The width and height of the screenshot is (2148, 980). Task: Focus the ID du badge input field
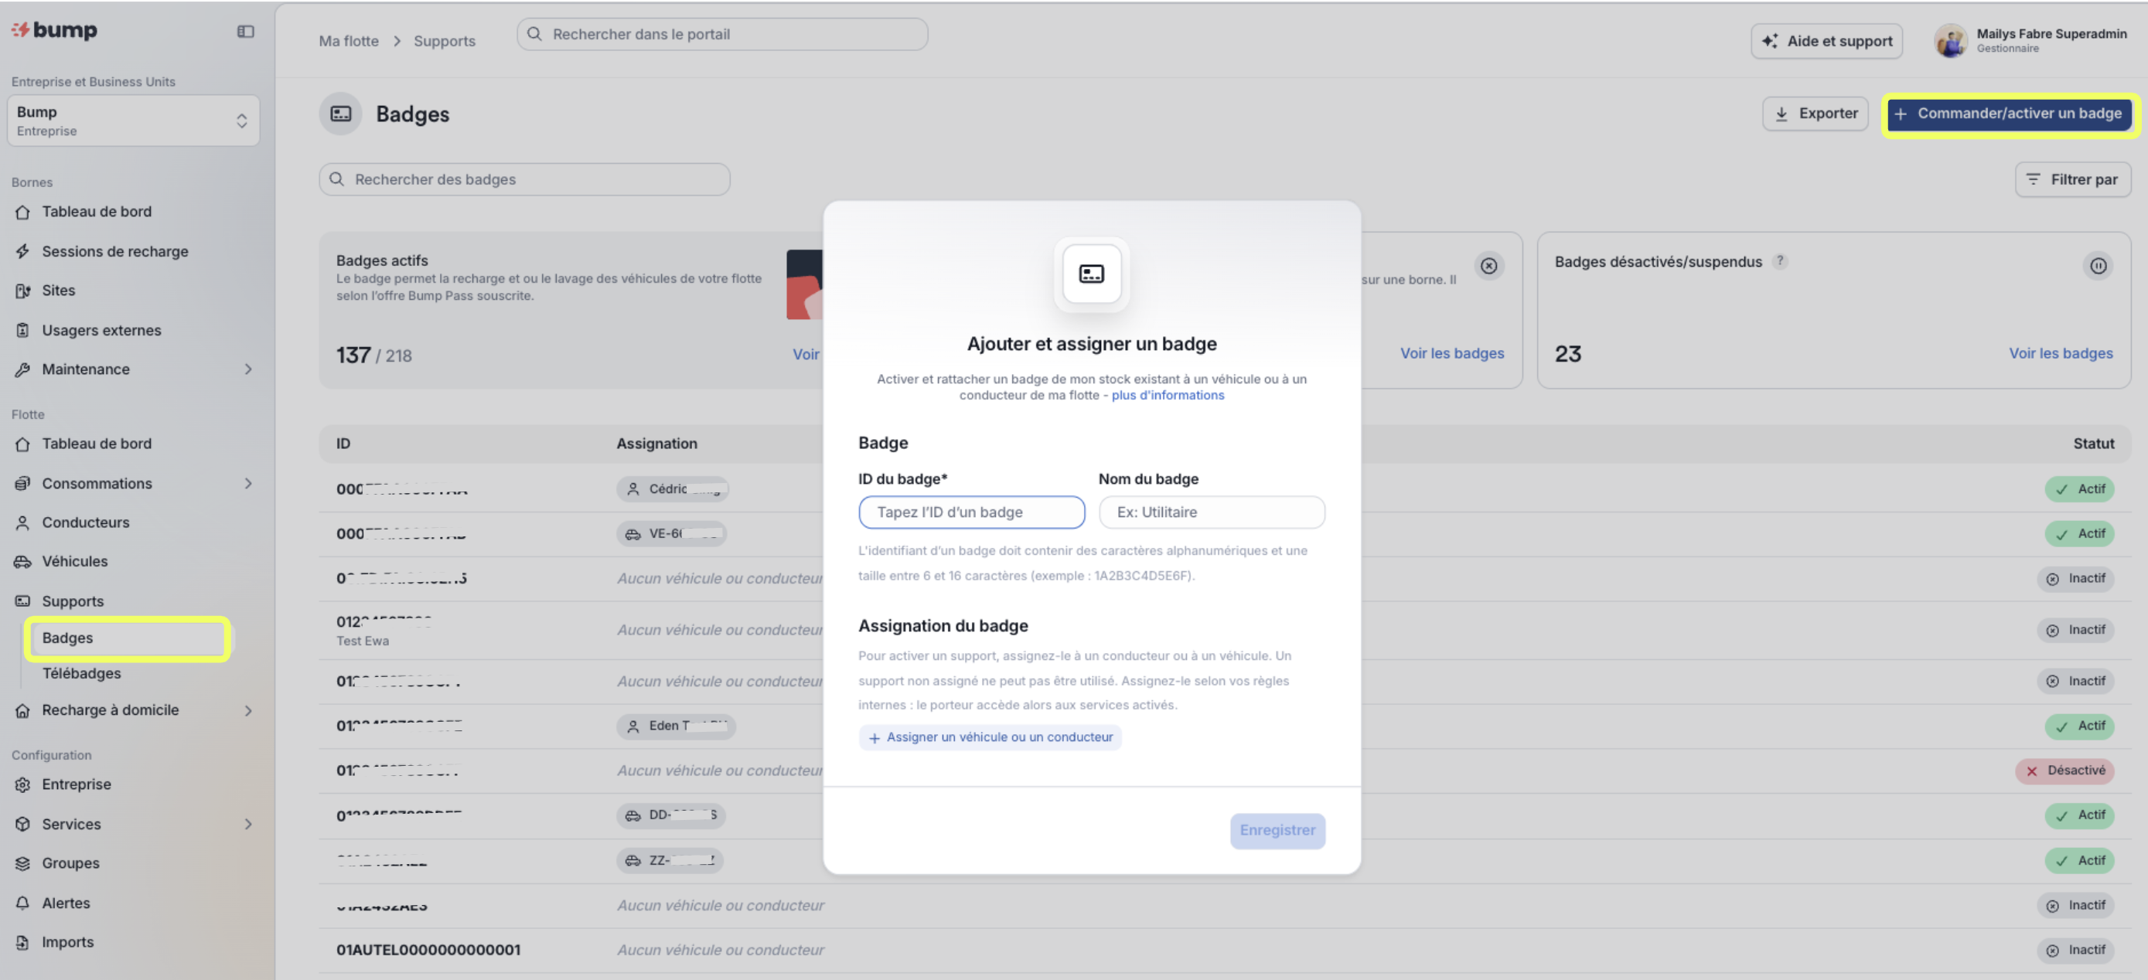pyautogui.click(x=970, y=512)
